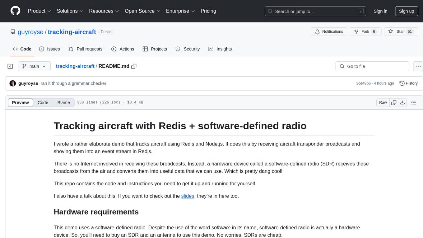Click the Hardware requirements heading
The height and width of the screenshot is (238, 423).
(x=96, y=212)
